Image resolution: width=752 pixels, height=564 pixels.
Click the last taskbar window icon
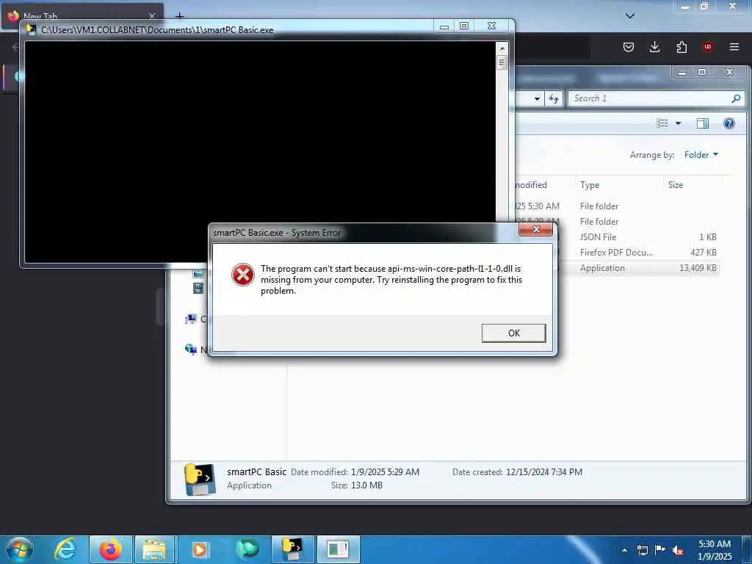[x=338, y=549]
